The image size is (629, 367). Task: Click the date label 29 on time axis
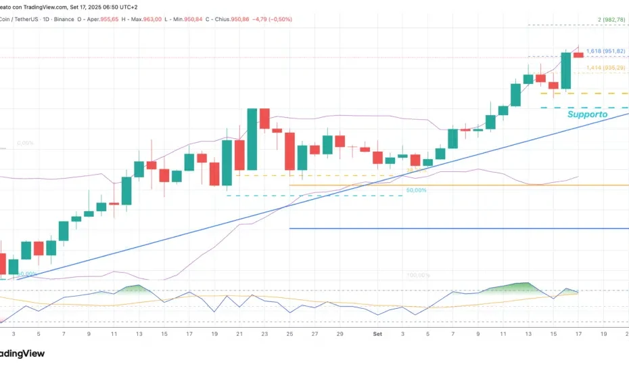tap(340, 334)
